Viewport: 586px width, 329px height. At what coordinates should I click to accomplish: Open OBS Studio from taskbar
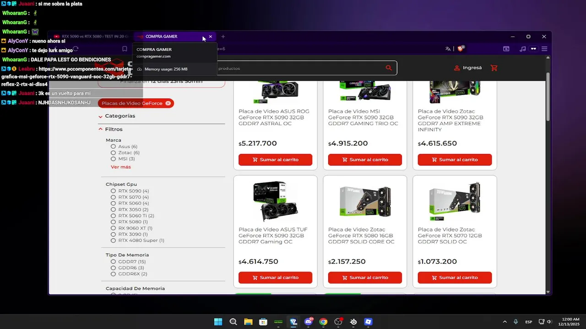click(338, 322)
